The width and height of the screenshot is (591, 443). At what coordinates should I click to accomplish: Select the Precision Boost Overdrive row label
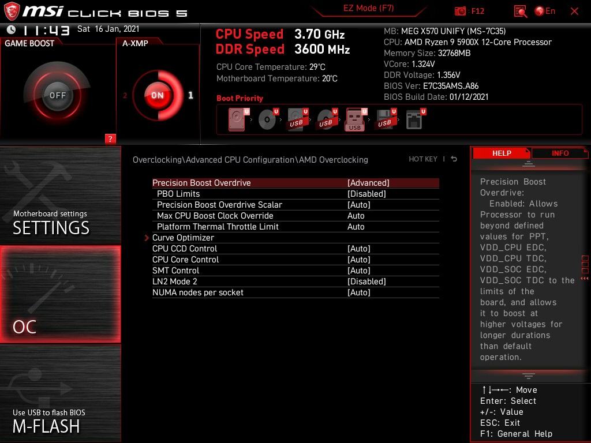click(x=201, y=183)
